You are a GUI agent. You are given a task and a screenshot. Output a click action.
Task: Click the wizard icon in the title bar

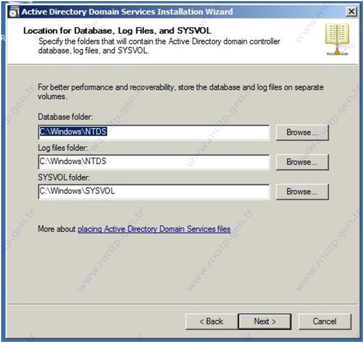click(x=14, y=12)
